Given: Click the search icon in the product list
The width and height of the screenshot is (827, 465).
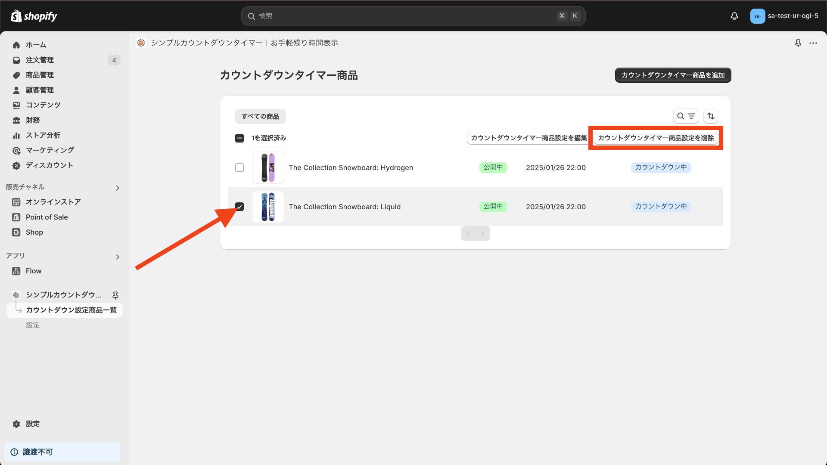Looking at the screenshot, I should click(x=681, y=116).
